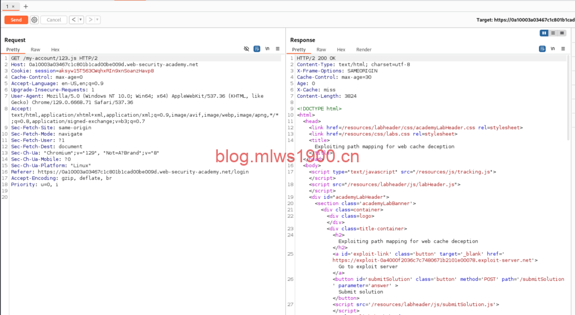Screen dimensions: 575x315
Task: Switch Response view to Pretty tab
Action: pyautogui.click(x=299, y=49)
